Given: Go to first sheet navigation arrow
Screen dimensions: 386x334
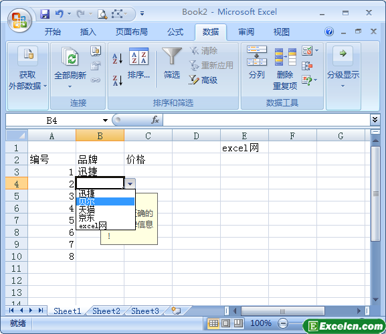Looking at the screenshot, I should click(11, 311).
